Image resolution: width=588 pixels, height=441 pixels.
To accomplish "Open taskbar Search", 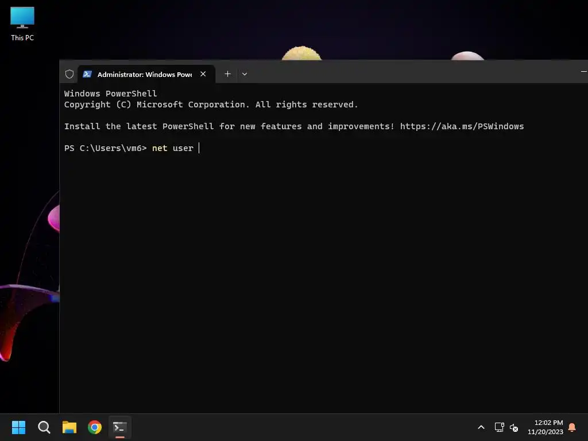I will click(x=44, y=427).
